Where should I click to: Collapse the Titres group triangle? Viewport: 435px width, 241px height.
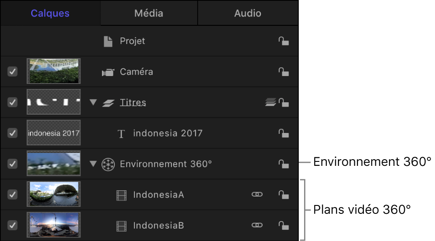click(x=93, y=102)
